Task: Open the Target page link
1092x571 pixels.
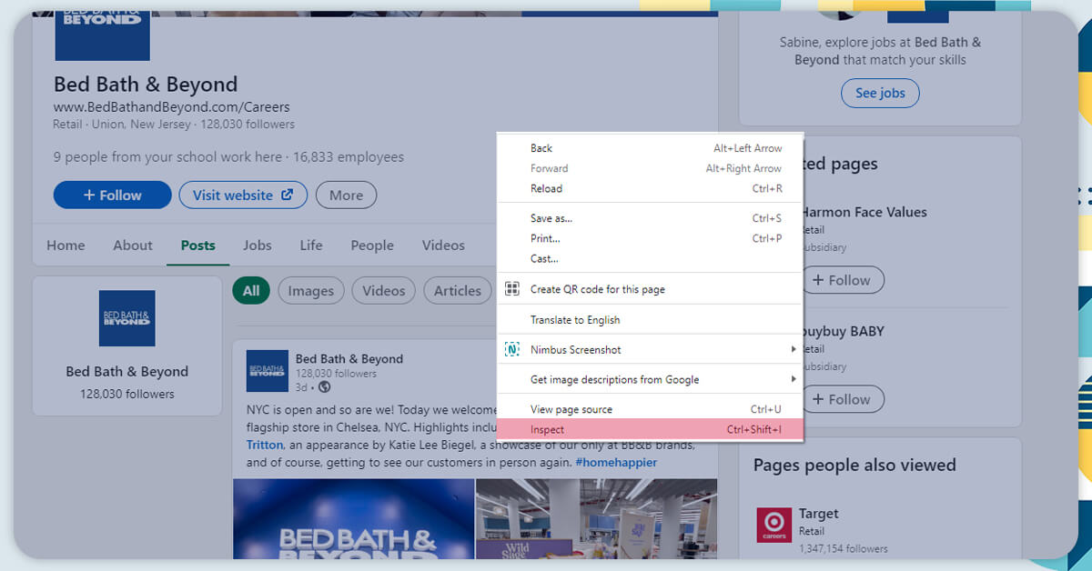Action: coord(819,514)
